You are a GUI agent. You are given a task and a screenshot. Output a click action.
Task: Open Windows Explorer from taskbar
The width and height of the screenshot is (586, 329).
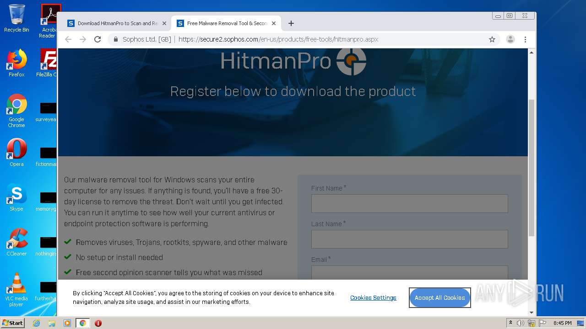(x=52, y=323)
